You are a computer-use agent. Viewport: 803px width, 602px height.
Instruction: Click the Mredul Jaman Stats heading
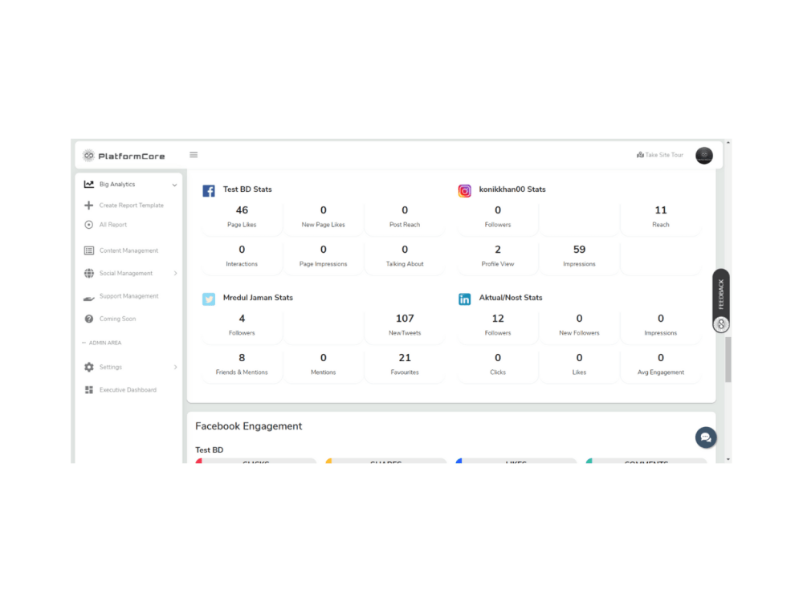coord(258,298)
